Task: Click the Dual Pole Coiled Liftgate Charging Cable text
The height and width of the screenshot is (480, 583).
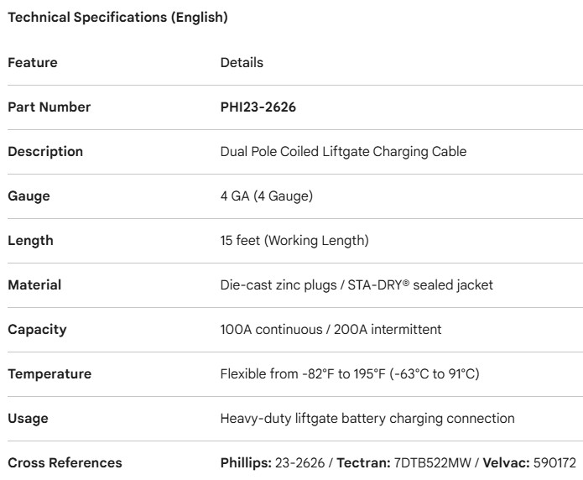Action: click(343, 152)
